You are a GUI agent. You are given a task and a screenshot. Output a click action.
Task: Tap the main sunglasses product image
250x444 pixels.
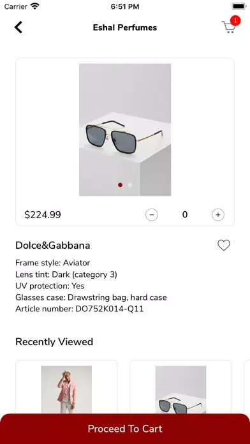tap(125, 129)
